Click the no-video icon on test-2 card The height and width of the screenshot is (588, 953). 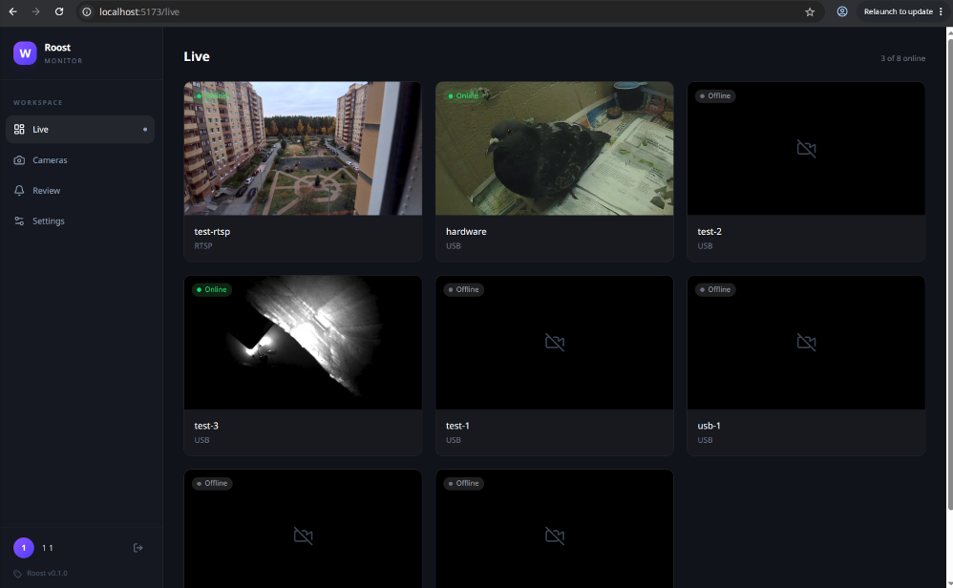[x=806, y=148]
